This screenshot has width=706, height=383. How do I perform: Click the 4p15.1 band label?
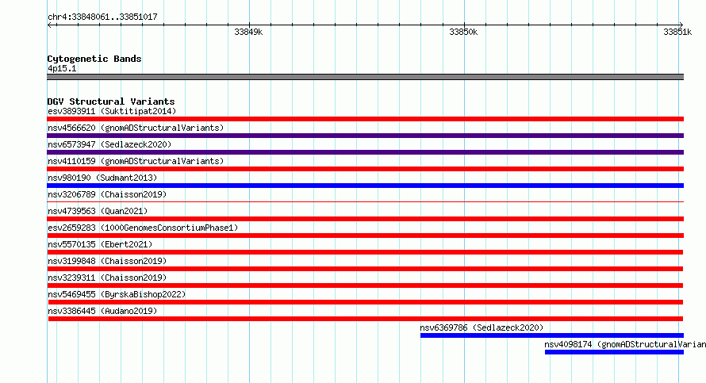coord(62,68)
